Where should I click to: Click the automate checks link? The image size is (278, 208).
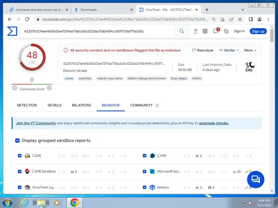click(214, 123)
